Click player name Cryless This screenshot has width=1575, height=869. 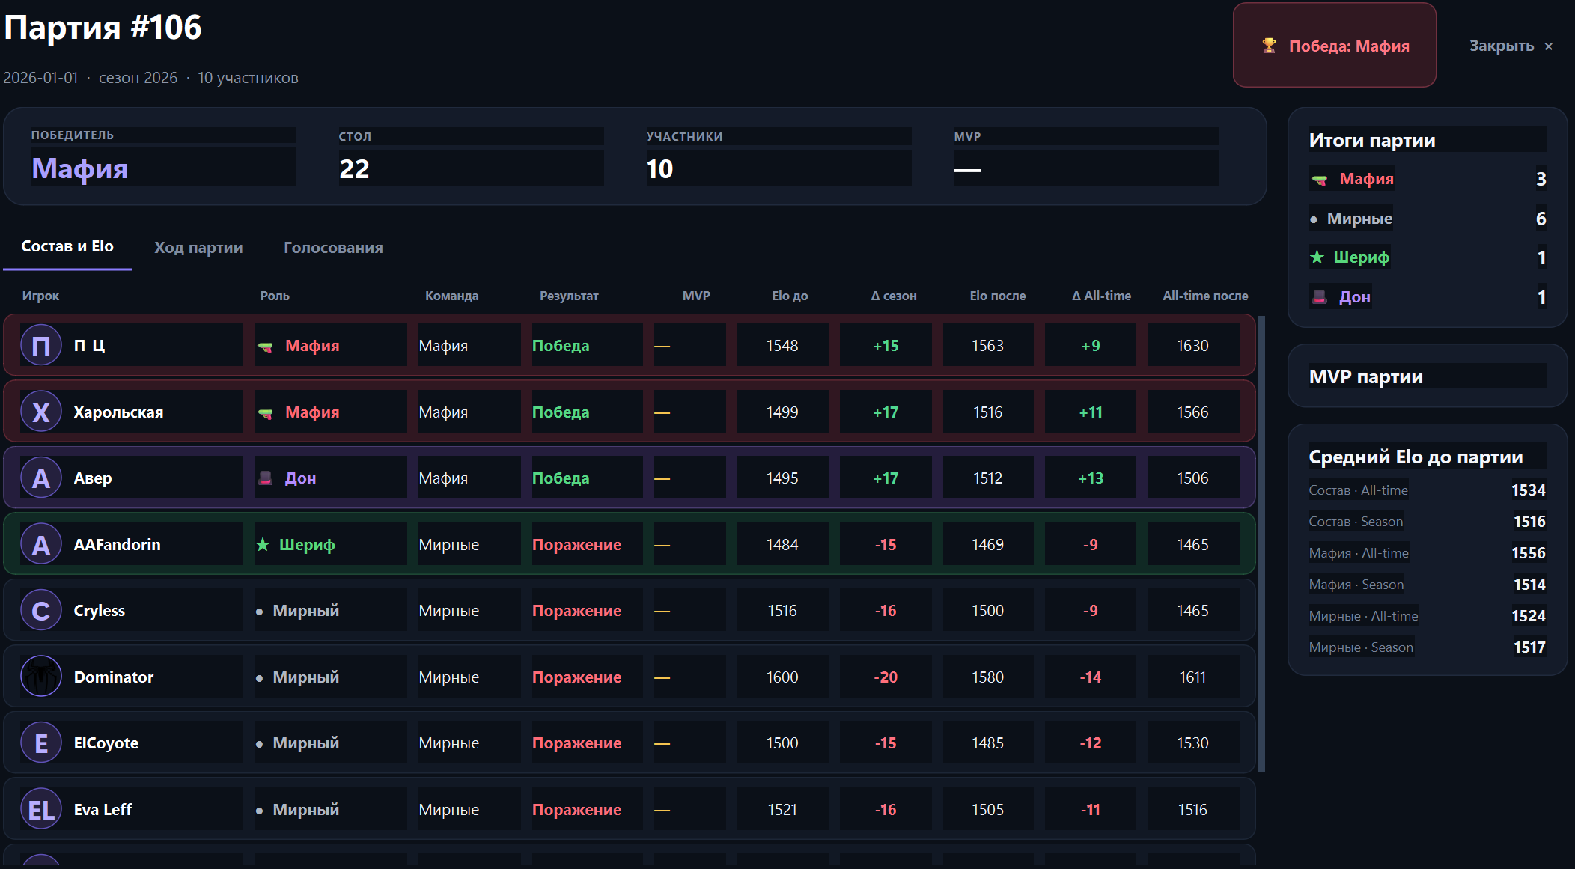click(99, 610)
